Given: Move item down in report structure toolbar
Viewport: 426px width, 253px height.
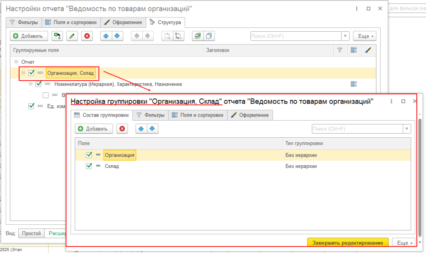Looking at the screenshot, I should pyautogui.click(x=117, y=36).
